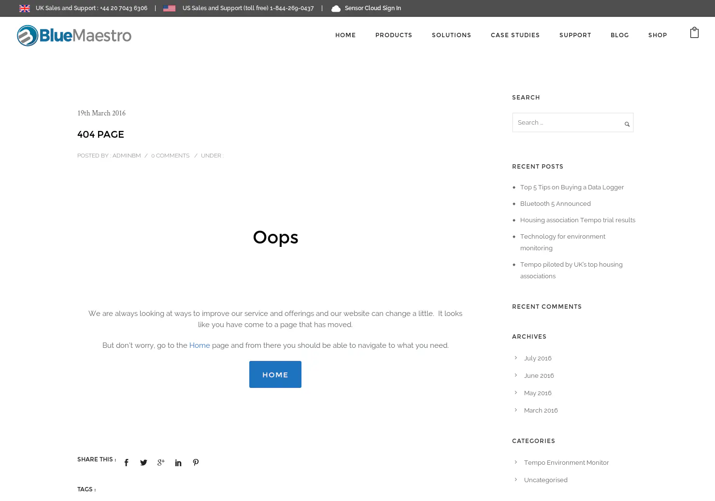
Task: Click the chevron beside Tempo Environment Monitor
Action: pos(515,462)
